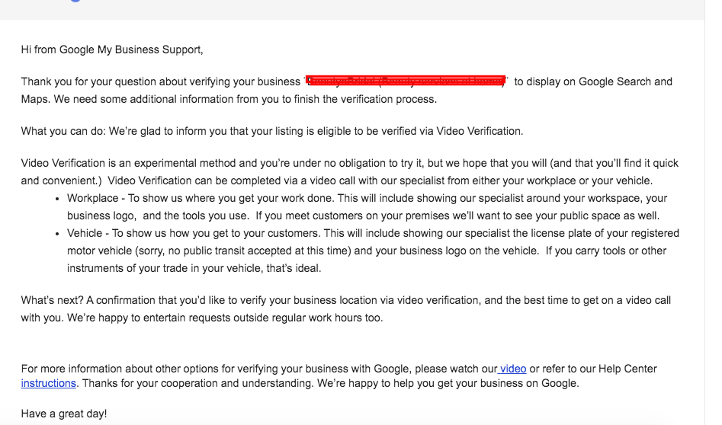The height and width of the screenshot is (425, 722).
Task: Click the red redacted business name
Action: click(407, 81)
